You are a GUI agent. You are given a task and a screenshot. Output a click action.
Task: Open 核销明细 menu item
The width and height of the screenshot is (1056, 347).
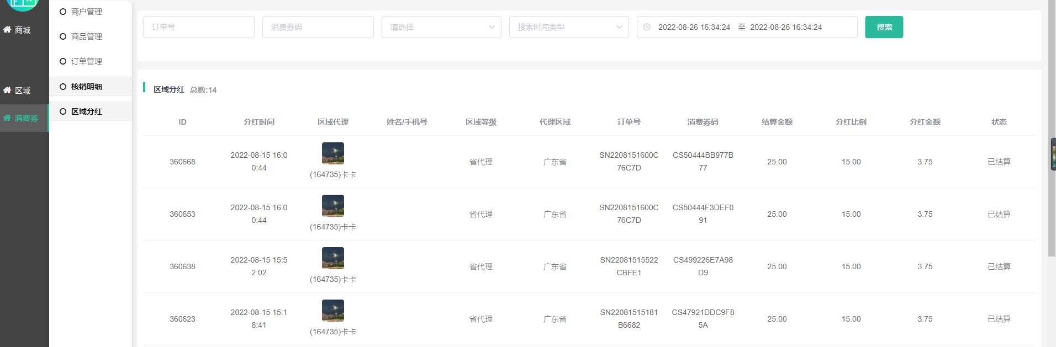(x=87, y=87)
